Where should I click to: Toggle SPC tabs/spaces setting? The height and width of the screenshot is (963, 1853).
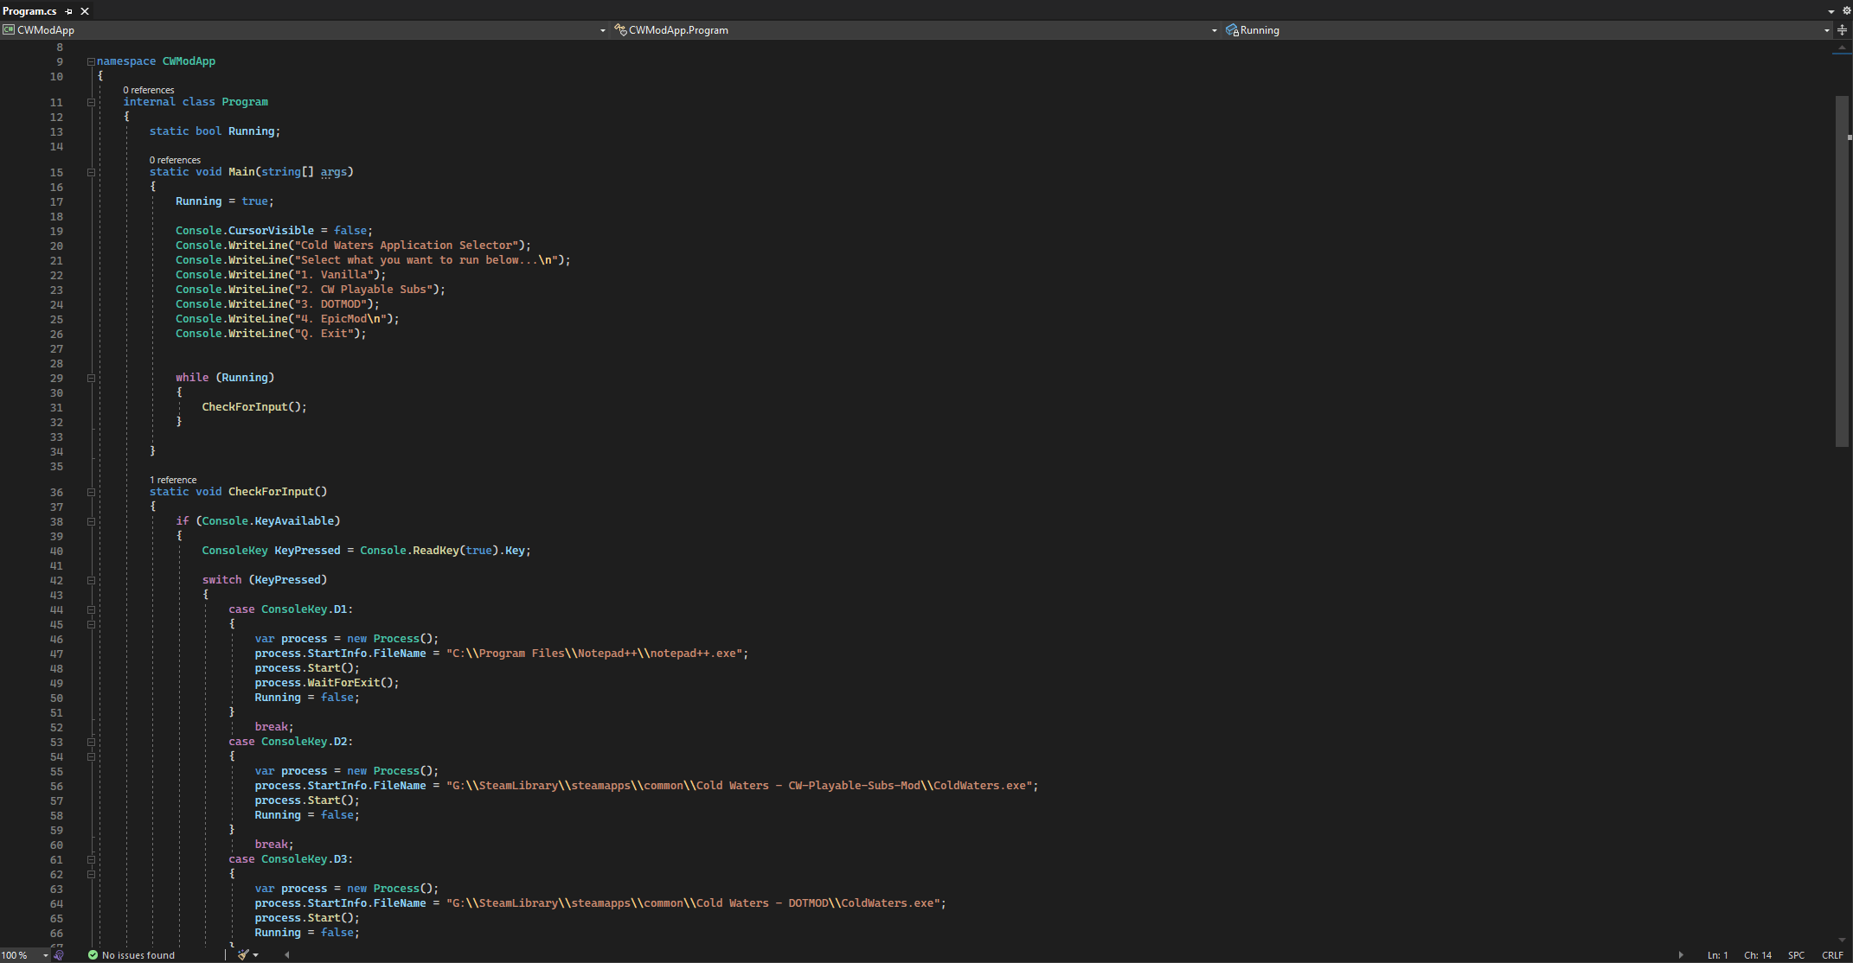click(x=1796, y=955)
